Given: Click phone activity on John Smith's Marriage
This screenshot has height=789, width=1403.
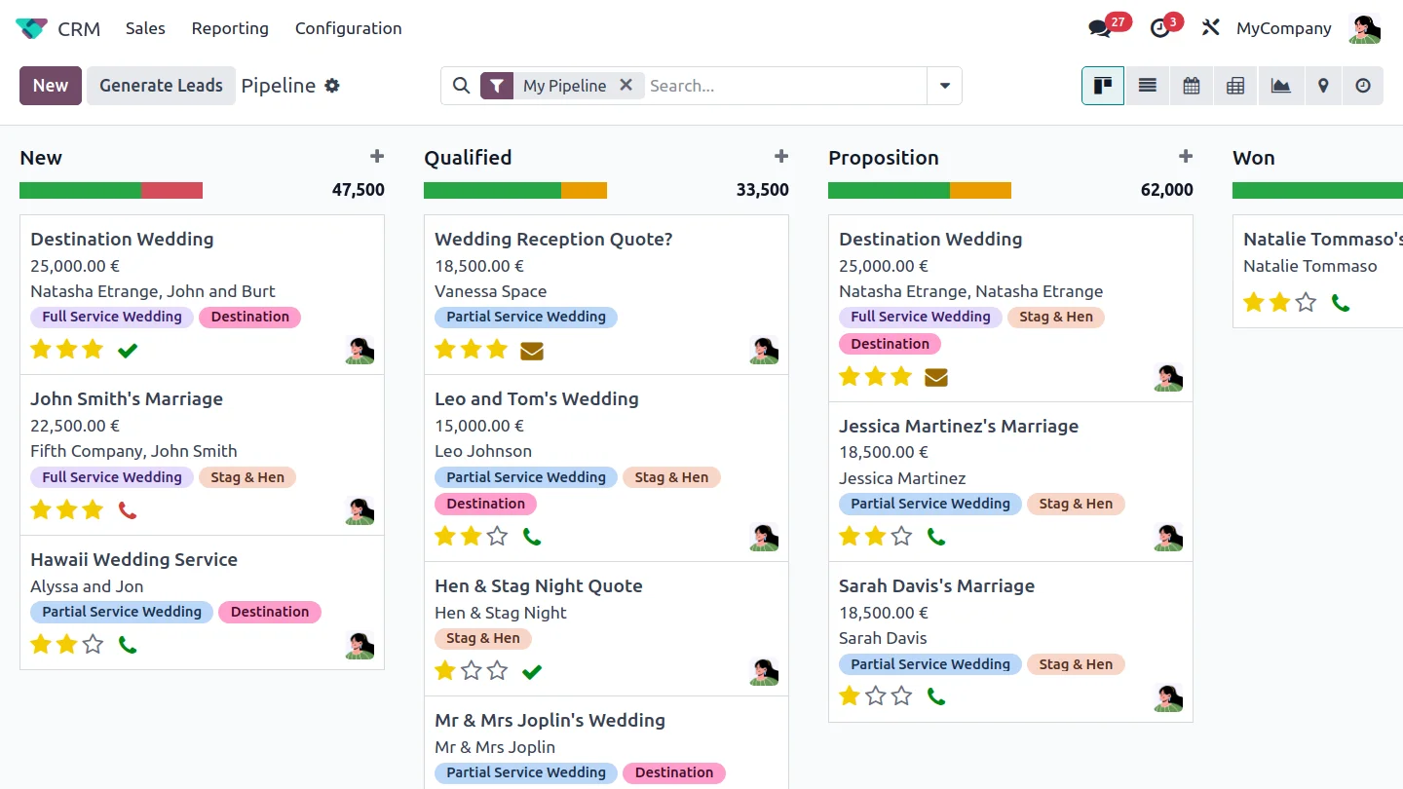Looking at the screenshot, I should coord(128,509).
